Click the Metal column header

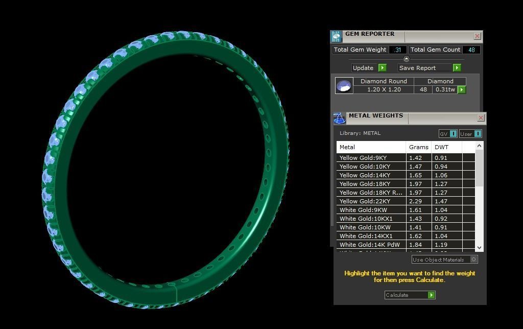coord(371,147)
